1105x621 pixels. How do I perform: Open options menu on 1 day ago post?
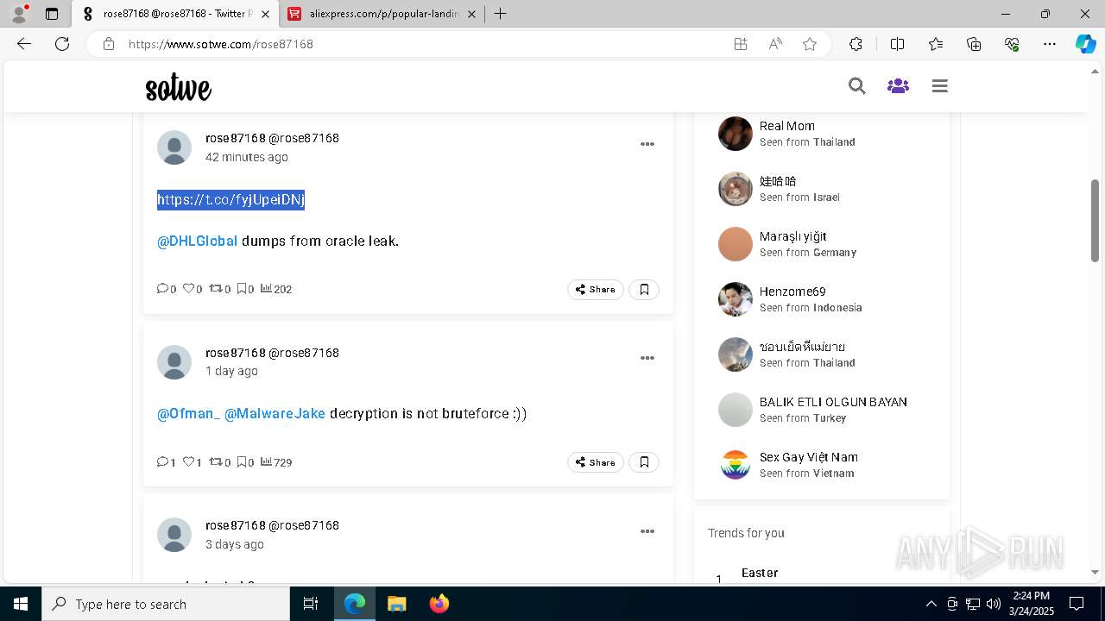(647, 358)
